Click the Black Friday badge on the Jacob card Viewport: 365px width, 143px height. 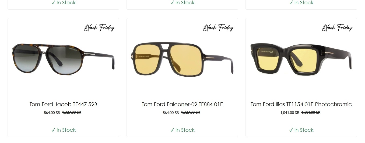[100, 28]
